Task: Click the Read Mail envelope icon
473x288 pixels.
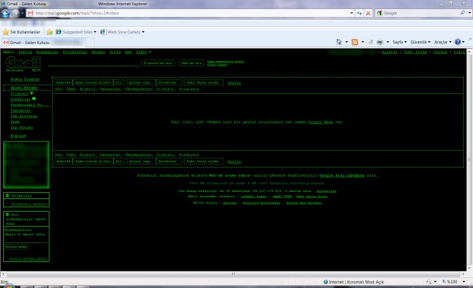Action: (x=370, y=42)
